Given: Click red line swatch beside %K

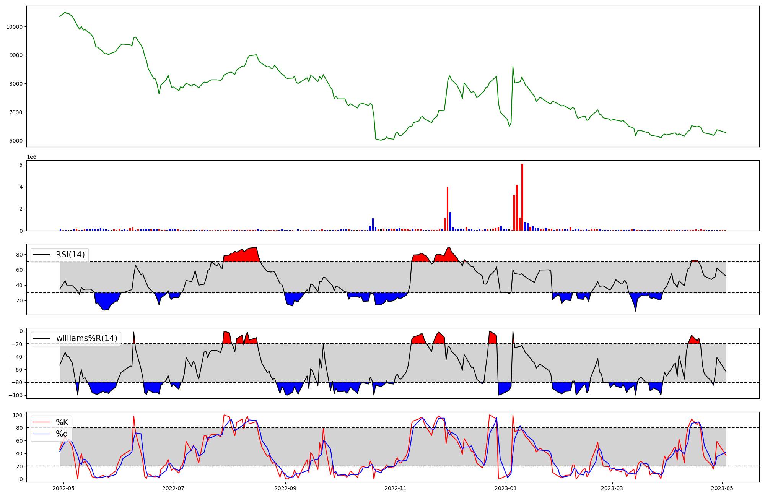Looking at the screenshot, I should pos(42,422).
